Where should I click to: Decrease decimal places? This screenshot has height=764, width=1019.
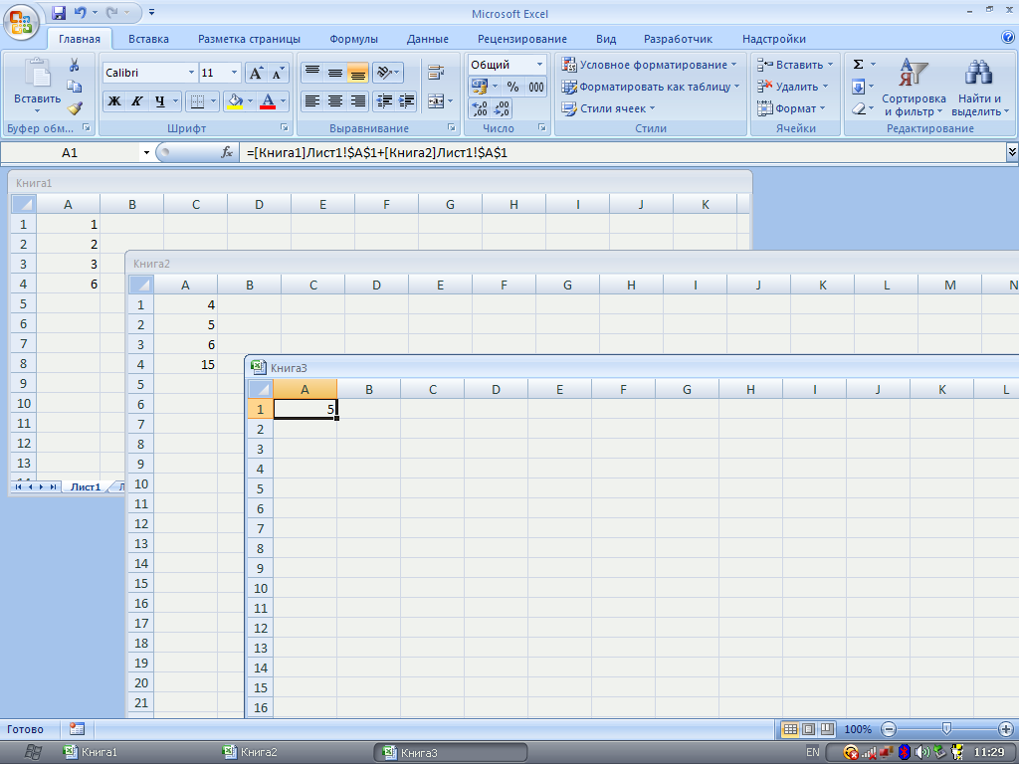tap(502, 108)
